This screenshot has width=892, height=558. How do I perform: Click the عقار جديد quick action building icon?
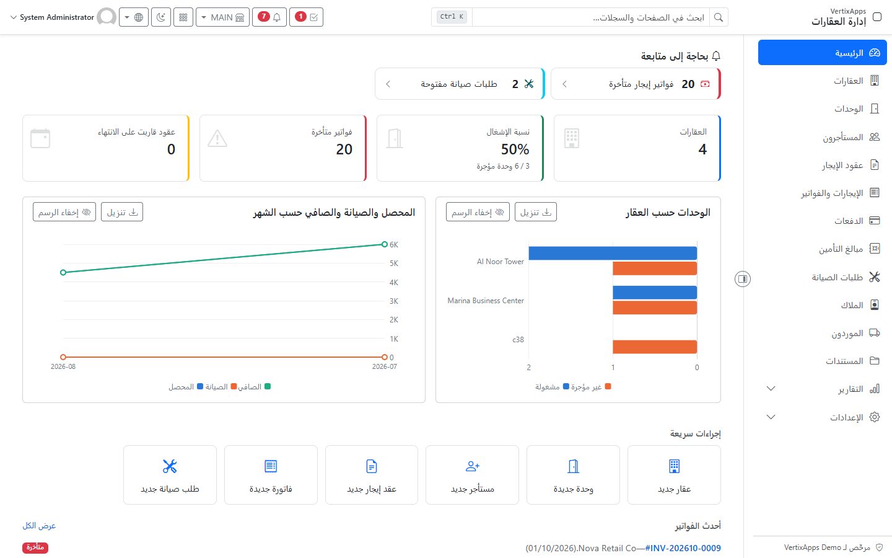point(674,466)
